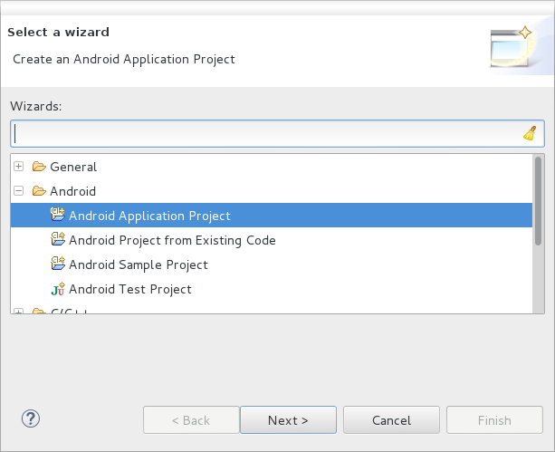Click the JUnit Android Test Project icon
The height and width of the screenshot is (452, 555).
58,289
